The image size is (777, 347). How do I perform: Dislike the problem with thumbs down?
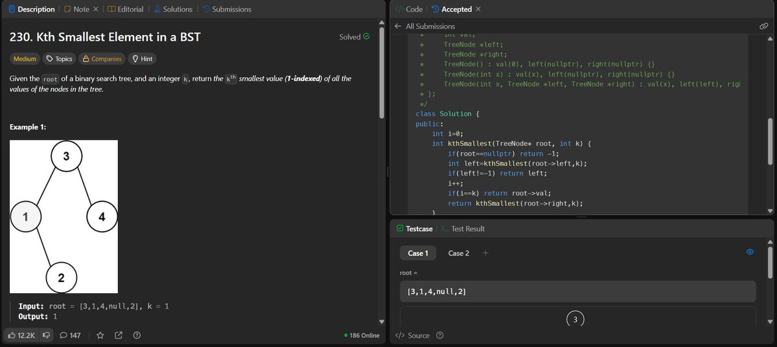coord(46,335)
